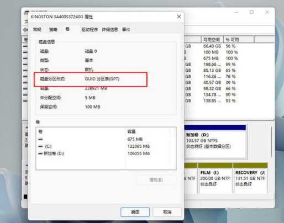This screenshot has width=284, height=223.
Task: Switch to the 事件 tab
Action: pyautogui.click(x=126, y=29)
